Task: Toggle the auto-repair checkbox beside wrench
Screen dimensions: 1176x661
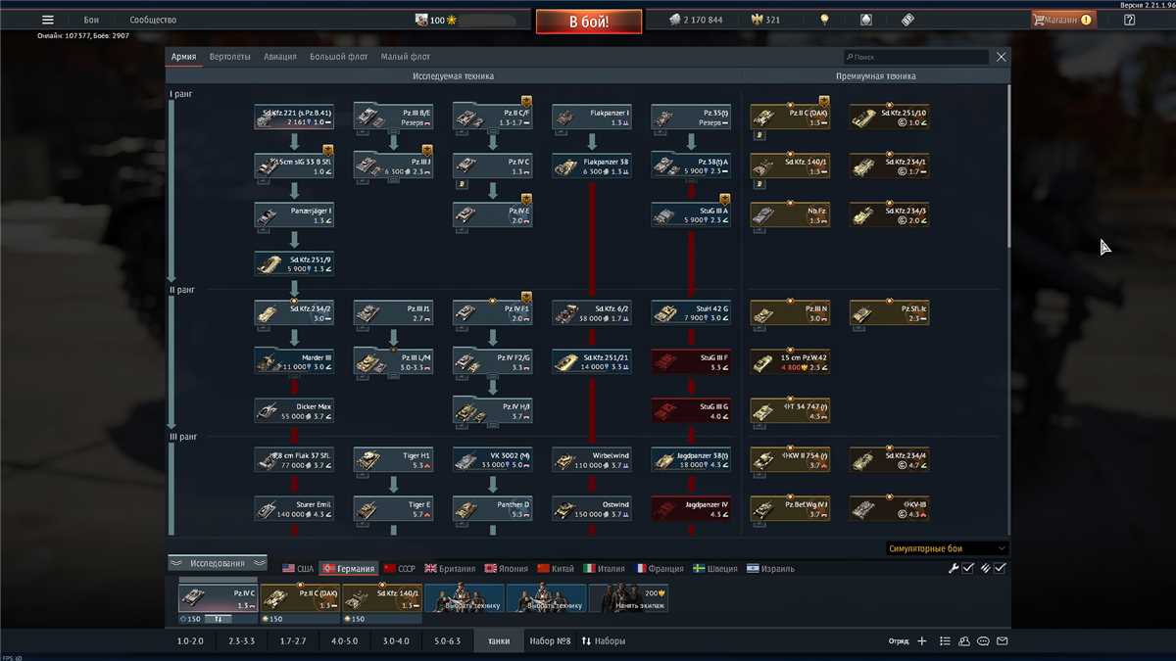Action: pyautogui.click(x=967, y=568)
